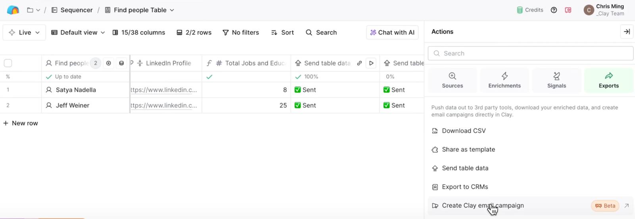The width and height of the screenshot is (635, 219).
Task: Click the Beta badge
Action: tap(605, 206)
